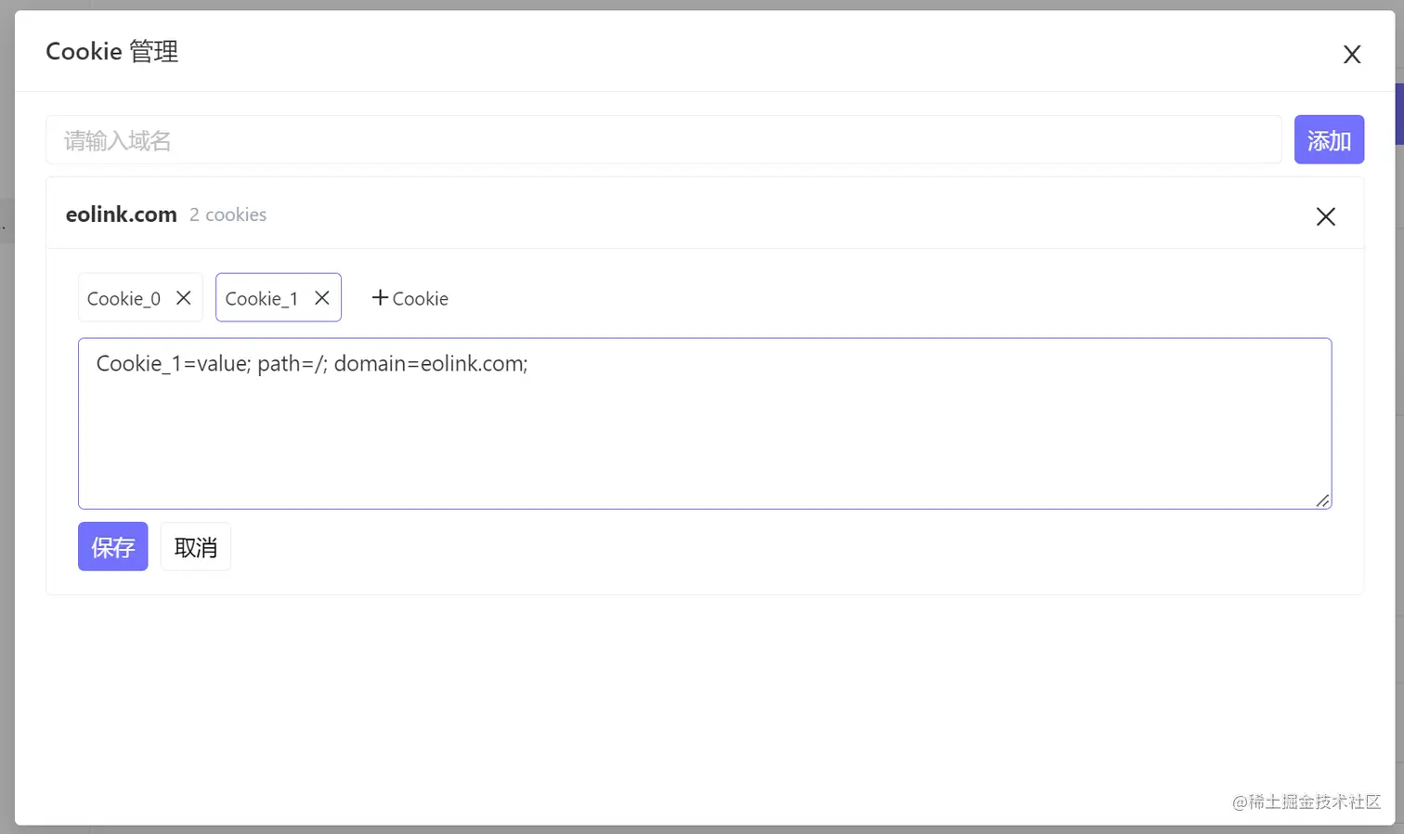Remove the eolink.com domain entry
1404x834 pixels.
pyautogui.click(x=1325, y=216)
